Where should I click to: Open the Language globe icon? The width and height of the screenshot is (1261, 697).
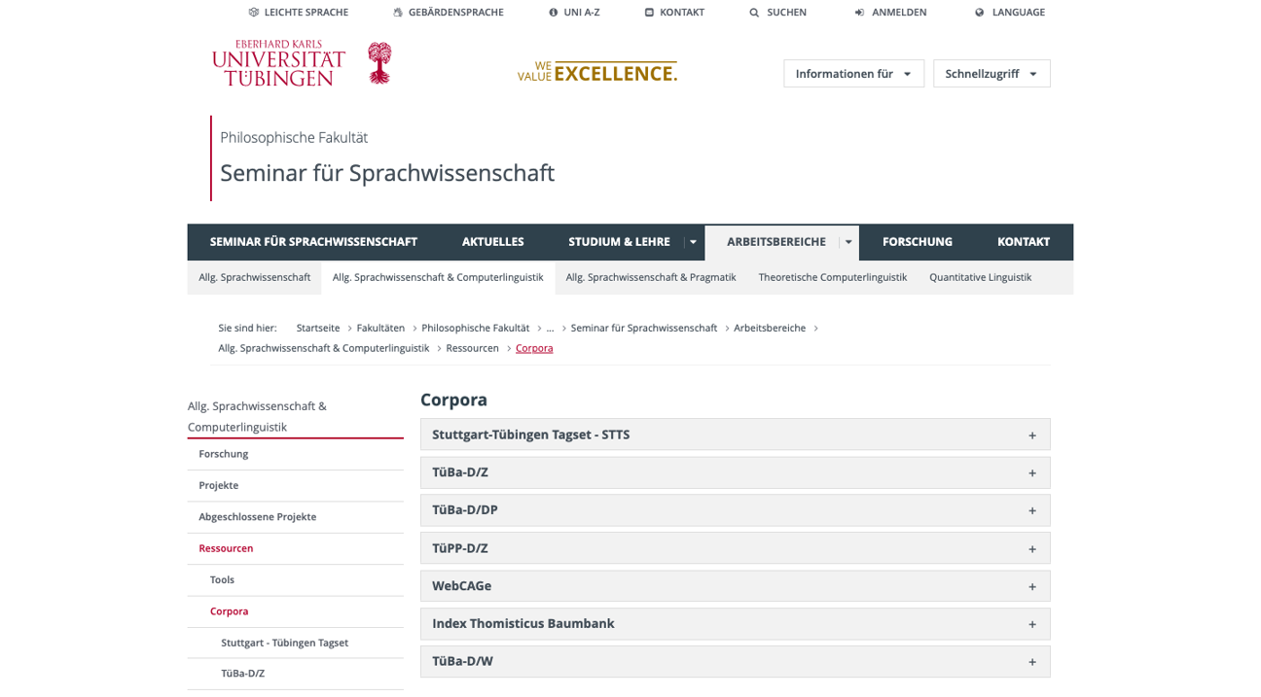point(980,13)
